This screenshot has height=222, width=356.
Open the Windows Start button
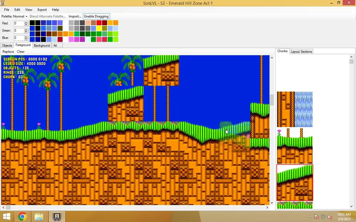6,216
